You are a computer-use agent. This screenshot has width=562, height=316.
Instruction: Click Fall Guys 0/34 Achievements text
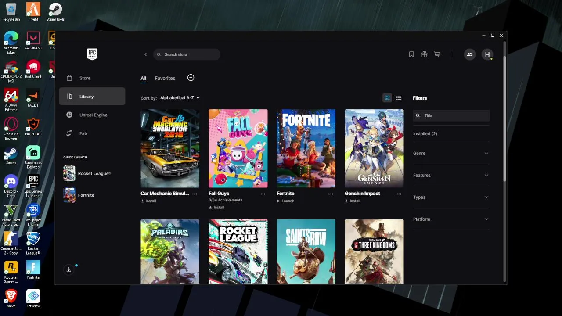tap(225, 200)
